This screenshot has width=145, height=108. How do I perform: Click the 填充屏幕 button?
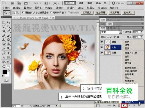point(115,13)
